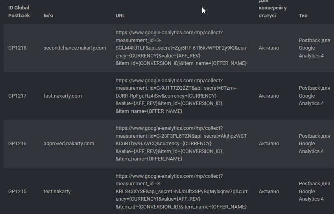Click the secondchance.nakarty.com name

click(75, 48)
